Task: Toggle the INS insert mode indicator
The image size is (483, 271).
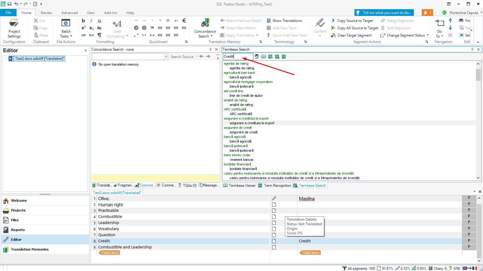Action: [372, 268]
